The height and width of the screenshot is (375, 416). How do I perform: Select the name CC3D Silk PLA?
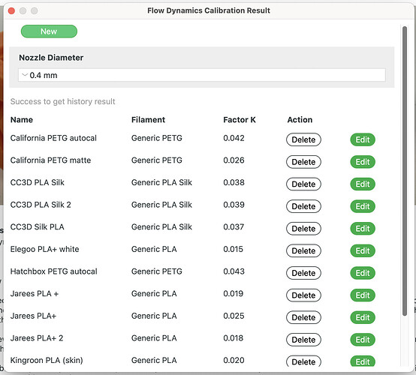tap(37, 227)
